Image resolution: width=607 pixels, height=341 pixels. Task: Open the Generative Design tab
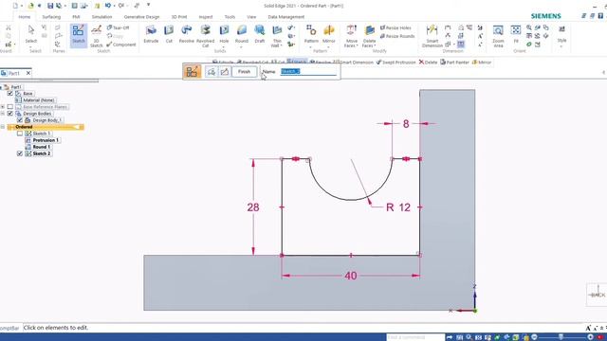click(x=141, y=17)
